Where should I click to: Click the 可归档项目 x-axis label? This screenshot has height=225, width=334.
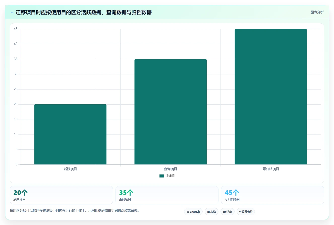(x=271, y=169)
